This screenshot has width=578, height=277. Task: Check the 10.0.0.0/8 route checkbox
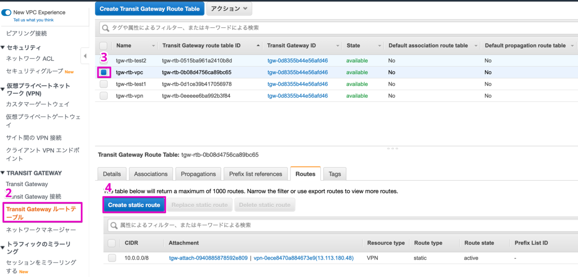coord(112,258)
